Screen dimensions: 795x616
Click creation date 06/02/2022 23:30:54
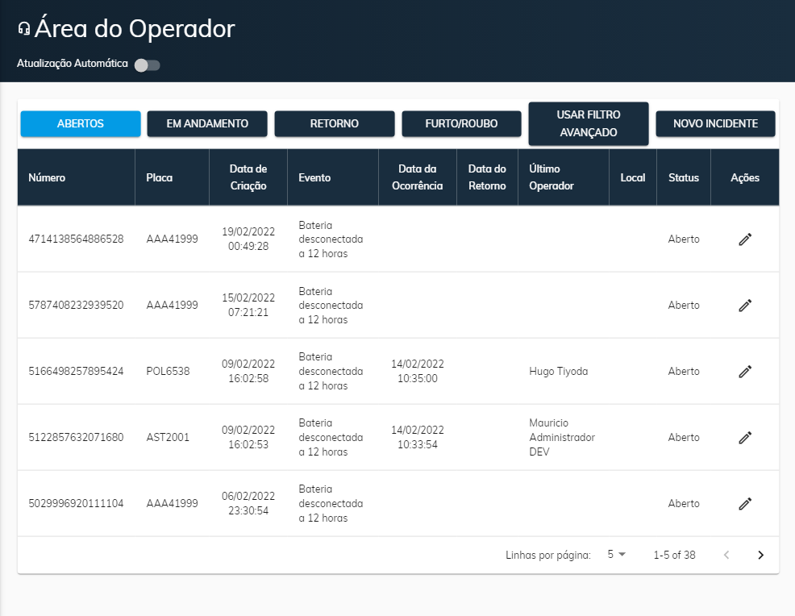pyautogui.click(x=248, y=503)
